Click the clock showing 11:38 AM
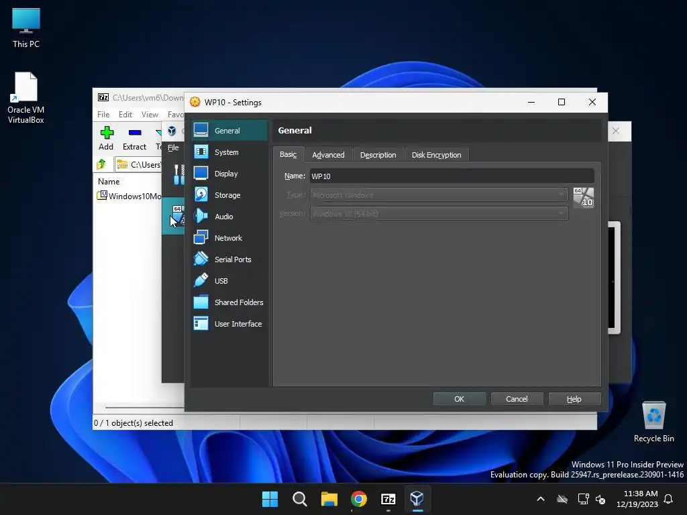 637,499
